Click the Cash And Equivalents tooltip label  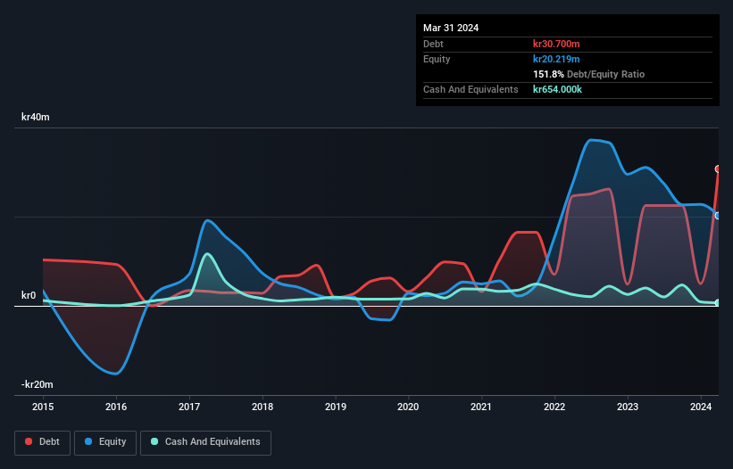click(471, 89)
